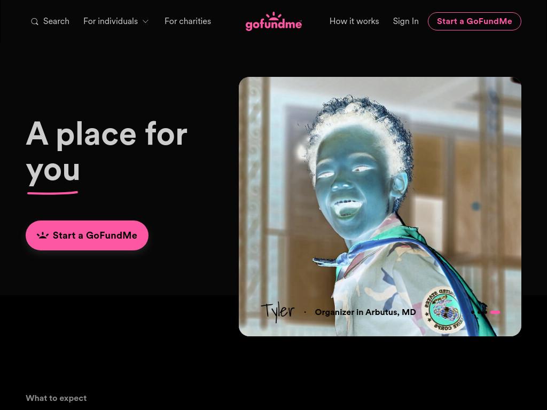Click the outlined Start a GoFundMe header button
Viewport: 547px width, 410px height.
tap(474, 21)
